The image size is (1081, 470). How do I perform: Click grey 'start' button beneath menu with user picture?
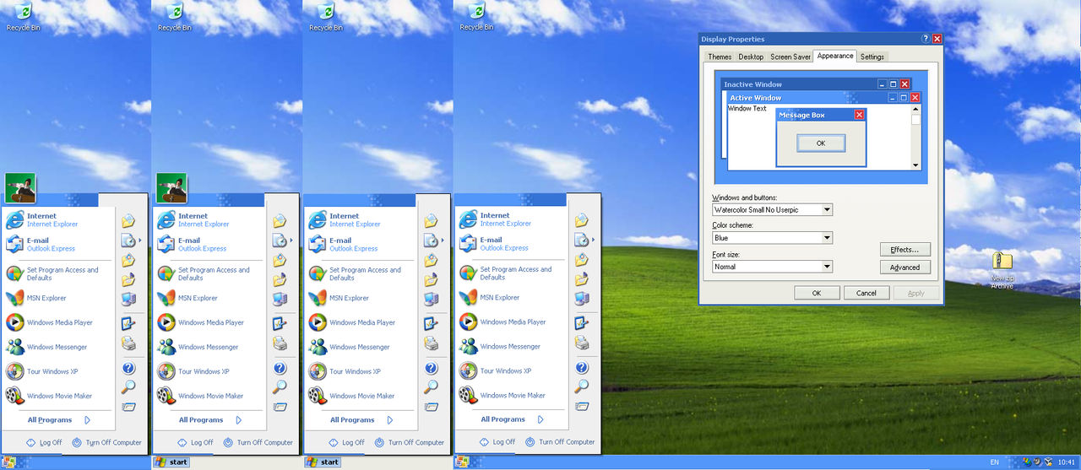(x=171, y=462)
